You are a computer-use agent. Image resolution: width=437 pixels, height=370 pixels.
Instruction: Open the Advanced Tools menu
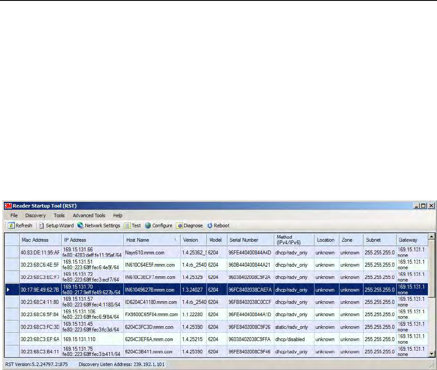coord(89,215)
